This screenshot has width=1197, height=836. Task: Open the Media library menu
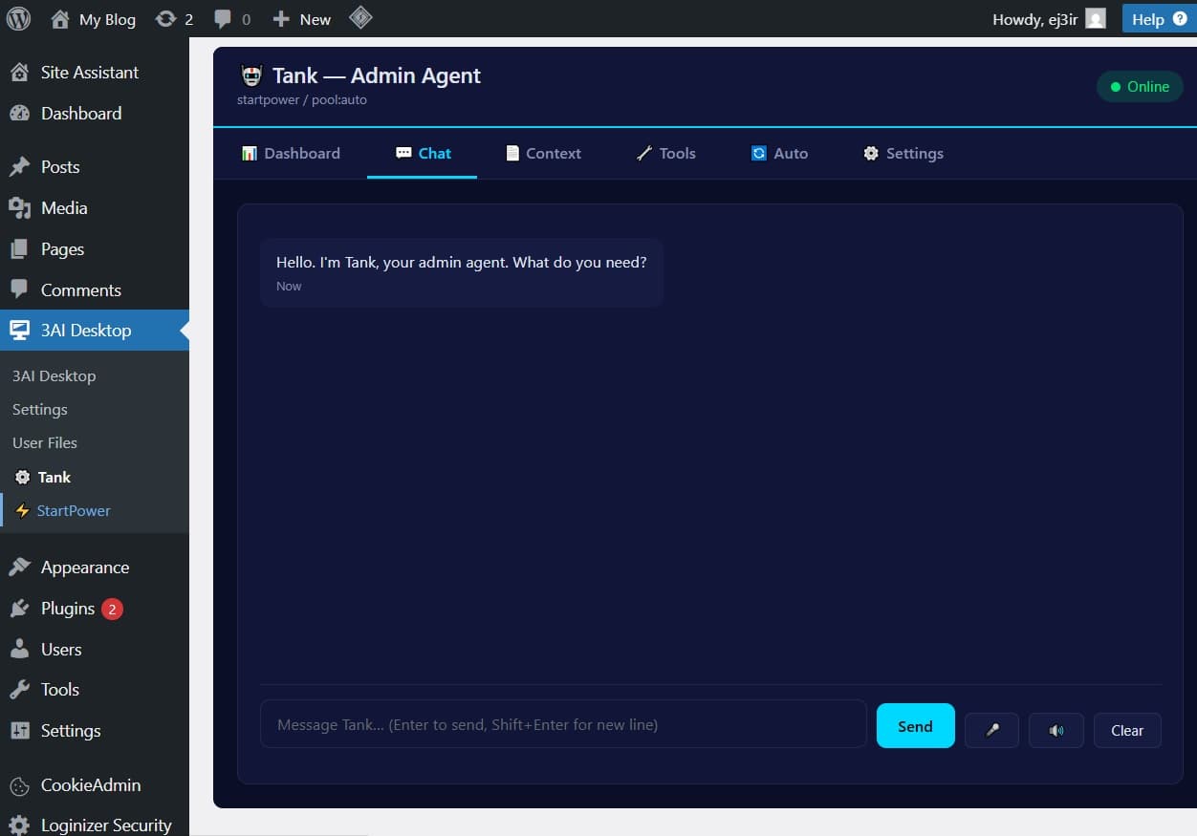pos(95,208)
